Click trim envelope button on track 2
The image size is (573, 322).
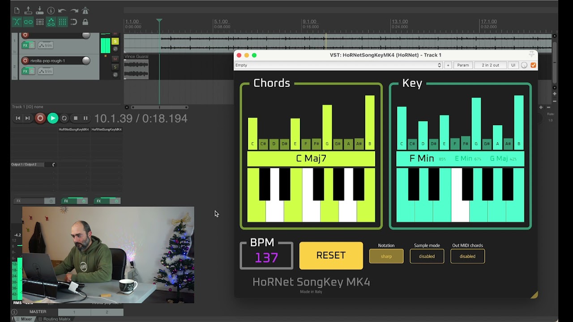pos(45,71)
